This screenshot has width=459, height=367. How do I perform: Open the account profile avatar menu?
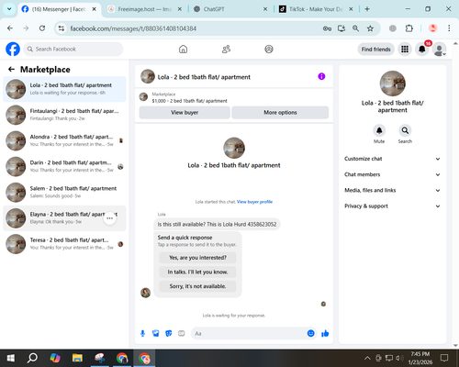pos(439,49)
